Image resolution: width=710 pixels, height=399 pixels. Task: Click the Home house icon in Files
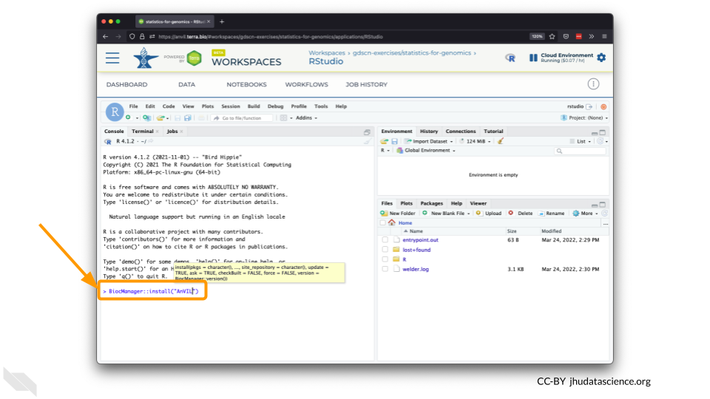point(392,222)
